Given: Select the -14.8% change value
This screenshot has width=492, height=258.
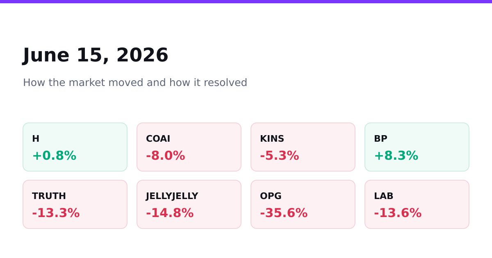Looking at the screenshot, I should pyautogui.click(x=170, y=213).
